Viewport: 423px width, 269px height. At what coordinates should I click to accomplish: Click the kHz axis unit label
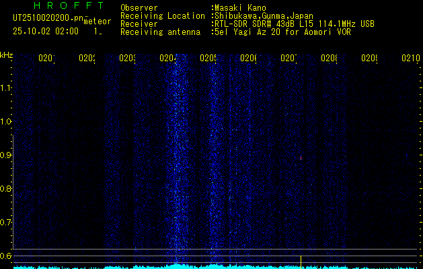pyautogui.click(x=6, y=55)
